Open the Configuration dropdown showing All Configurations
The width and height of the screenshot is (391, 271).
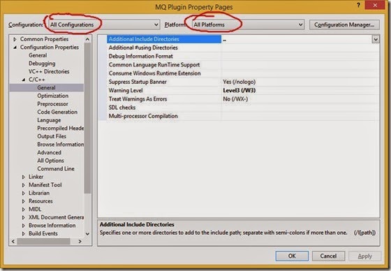[104, 24]
